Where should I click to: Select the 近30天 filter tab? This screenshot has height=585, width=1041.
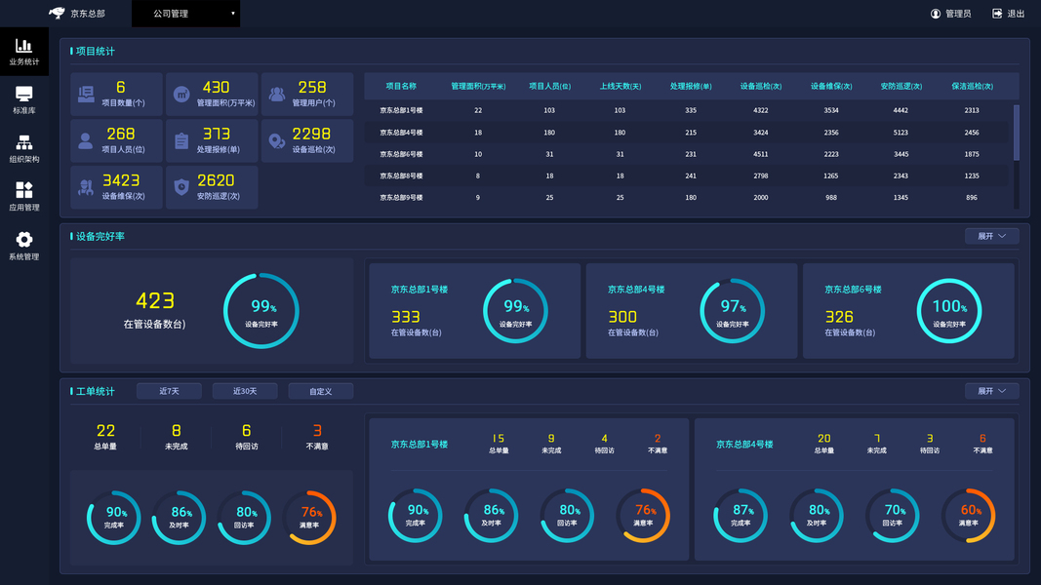[x=245, y=391]
